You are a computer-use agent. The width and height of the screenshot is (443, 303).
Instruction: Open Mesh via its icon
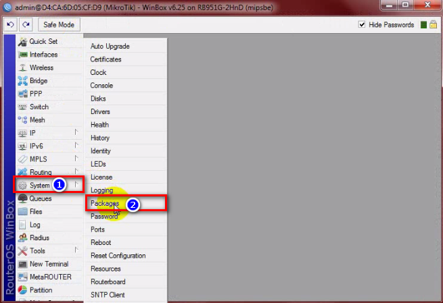point(22,120)
